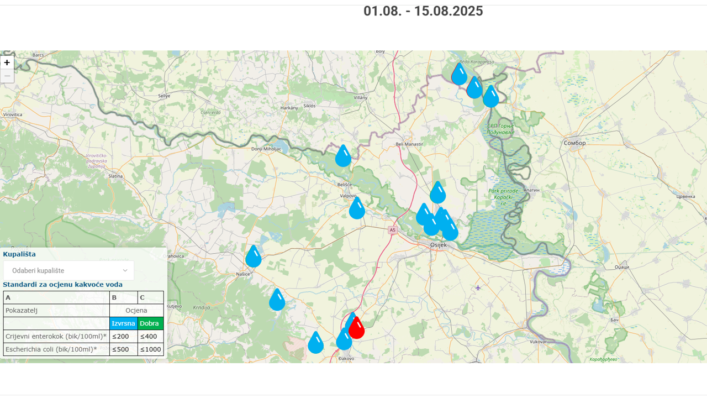Viewport: 707px width, 398px height.
Task: Click the airport plane symbol southeast of Osijek
Action: click(x=478, y=287)
